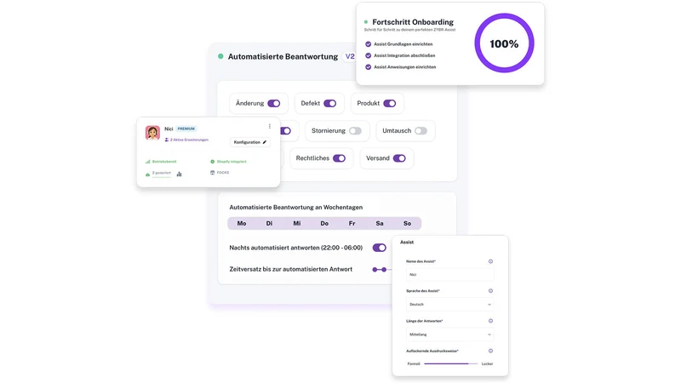681x383 pixels.
Task: Click the green Shopify integriert icon
Action: click(x=212, y=162)
